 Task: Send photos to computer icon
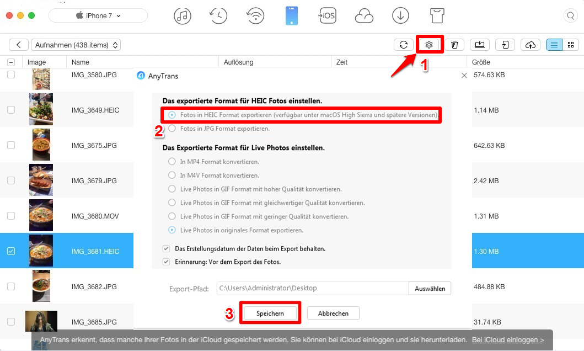tap(480, 45)
